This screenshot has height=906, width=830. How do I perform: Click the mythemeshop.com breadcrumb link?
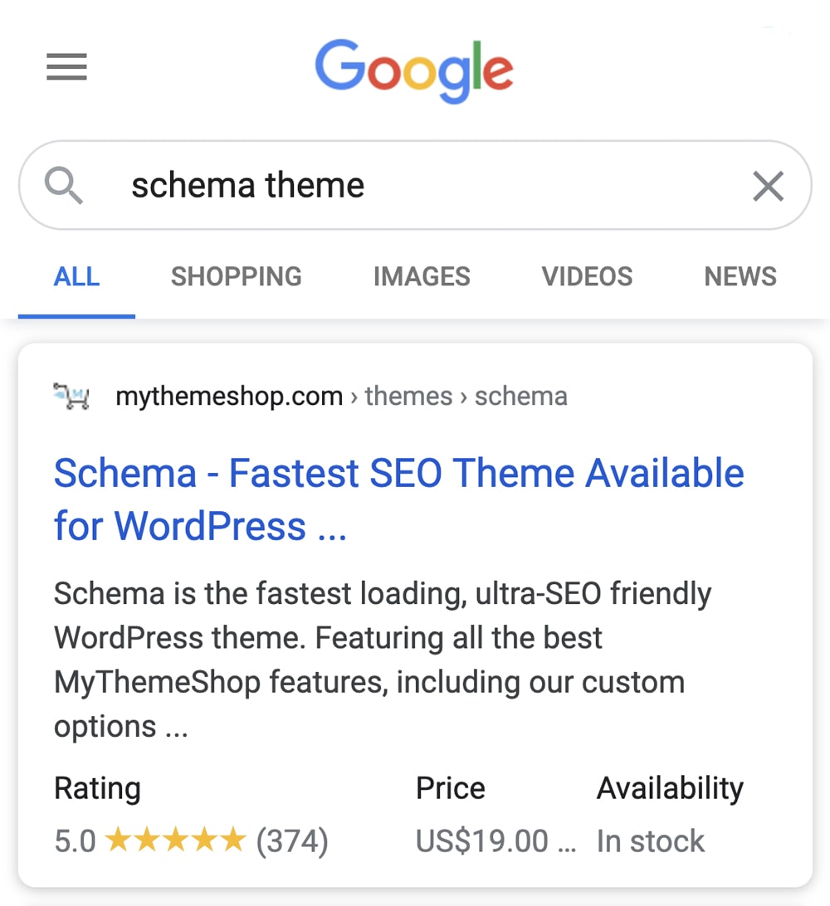click(x=228, y=396)
